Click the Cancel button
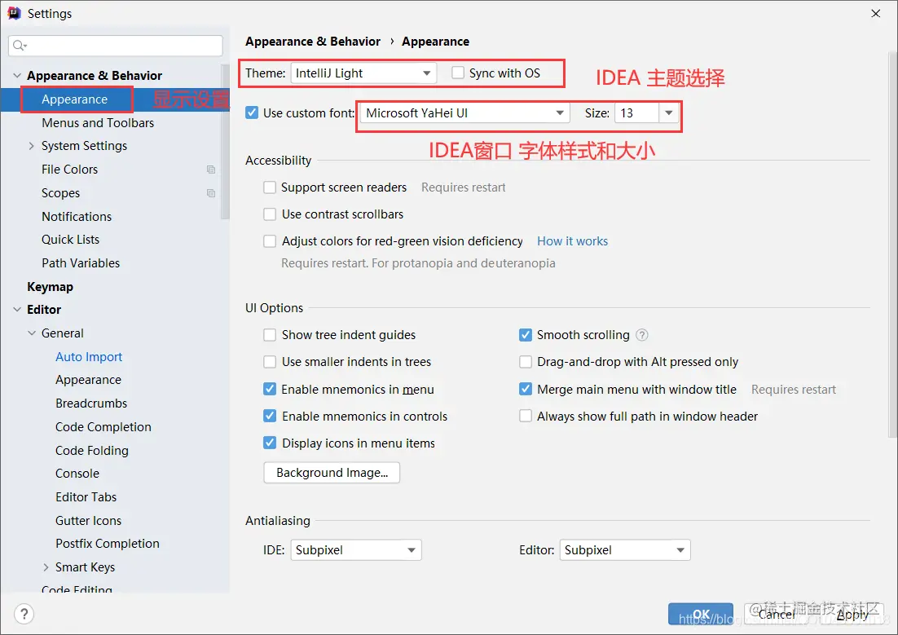Viewport: 898px width, 635px height. coord(777,615)
